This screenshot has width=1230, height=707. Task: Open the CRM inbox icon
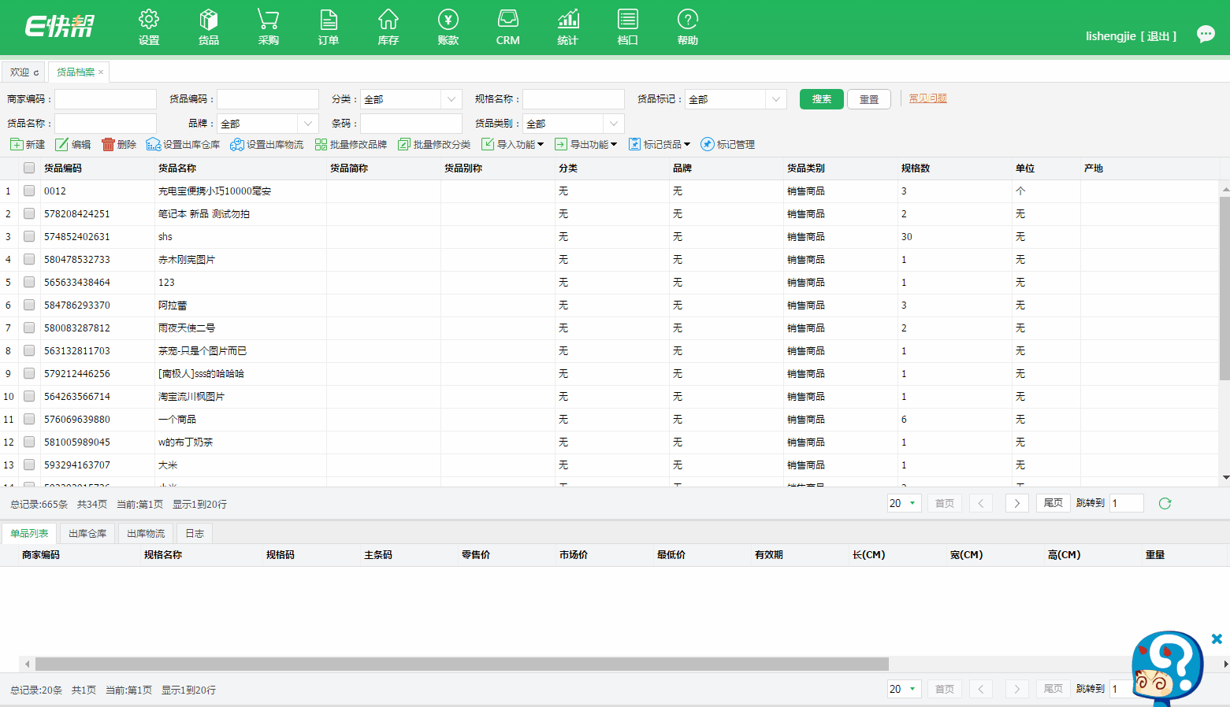click(508, 27)
